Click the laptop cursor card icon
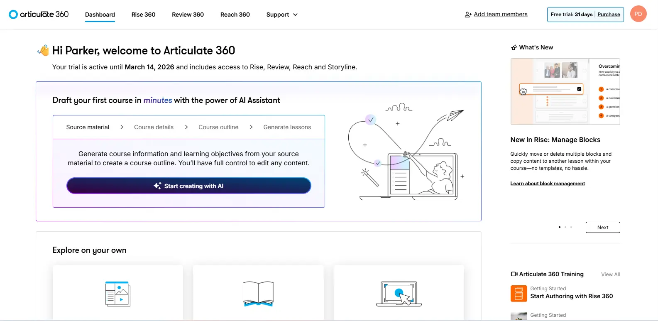The width and height of the screenshot is (658, 321). (x=399, y=294)
